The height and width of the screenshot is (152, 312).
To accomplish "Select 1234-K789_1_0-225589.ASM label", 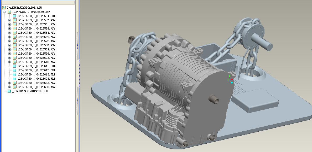I will (x=37, y=49).
